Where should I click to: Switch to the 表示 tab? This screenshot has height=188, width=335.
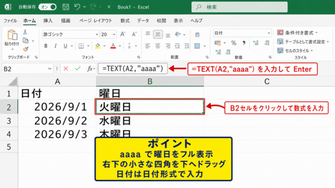point(178,21)
